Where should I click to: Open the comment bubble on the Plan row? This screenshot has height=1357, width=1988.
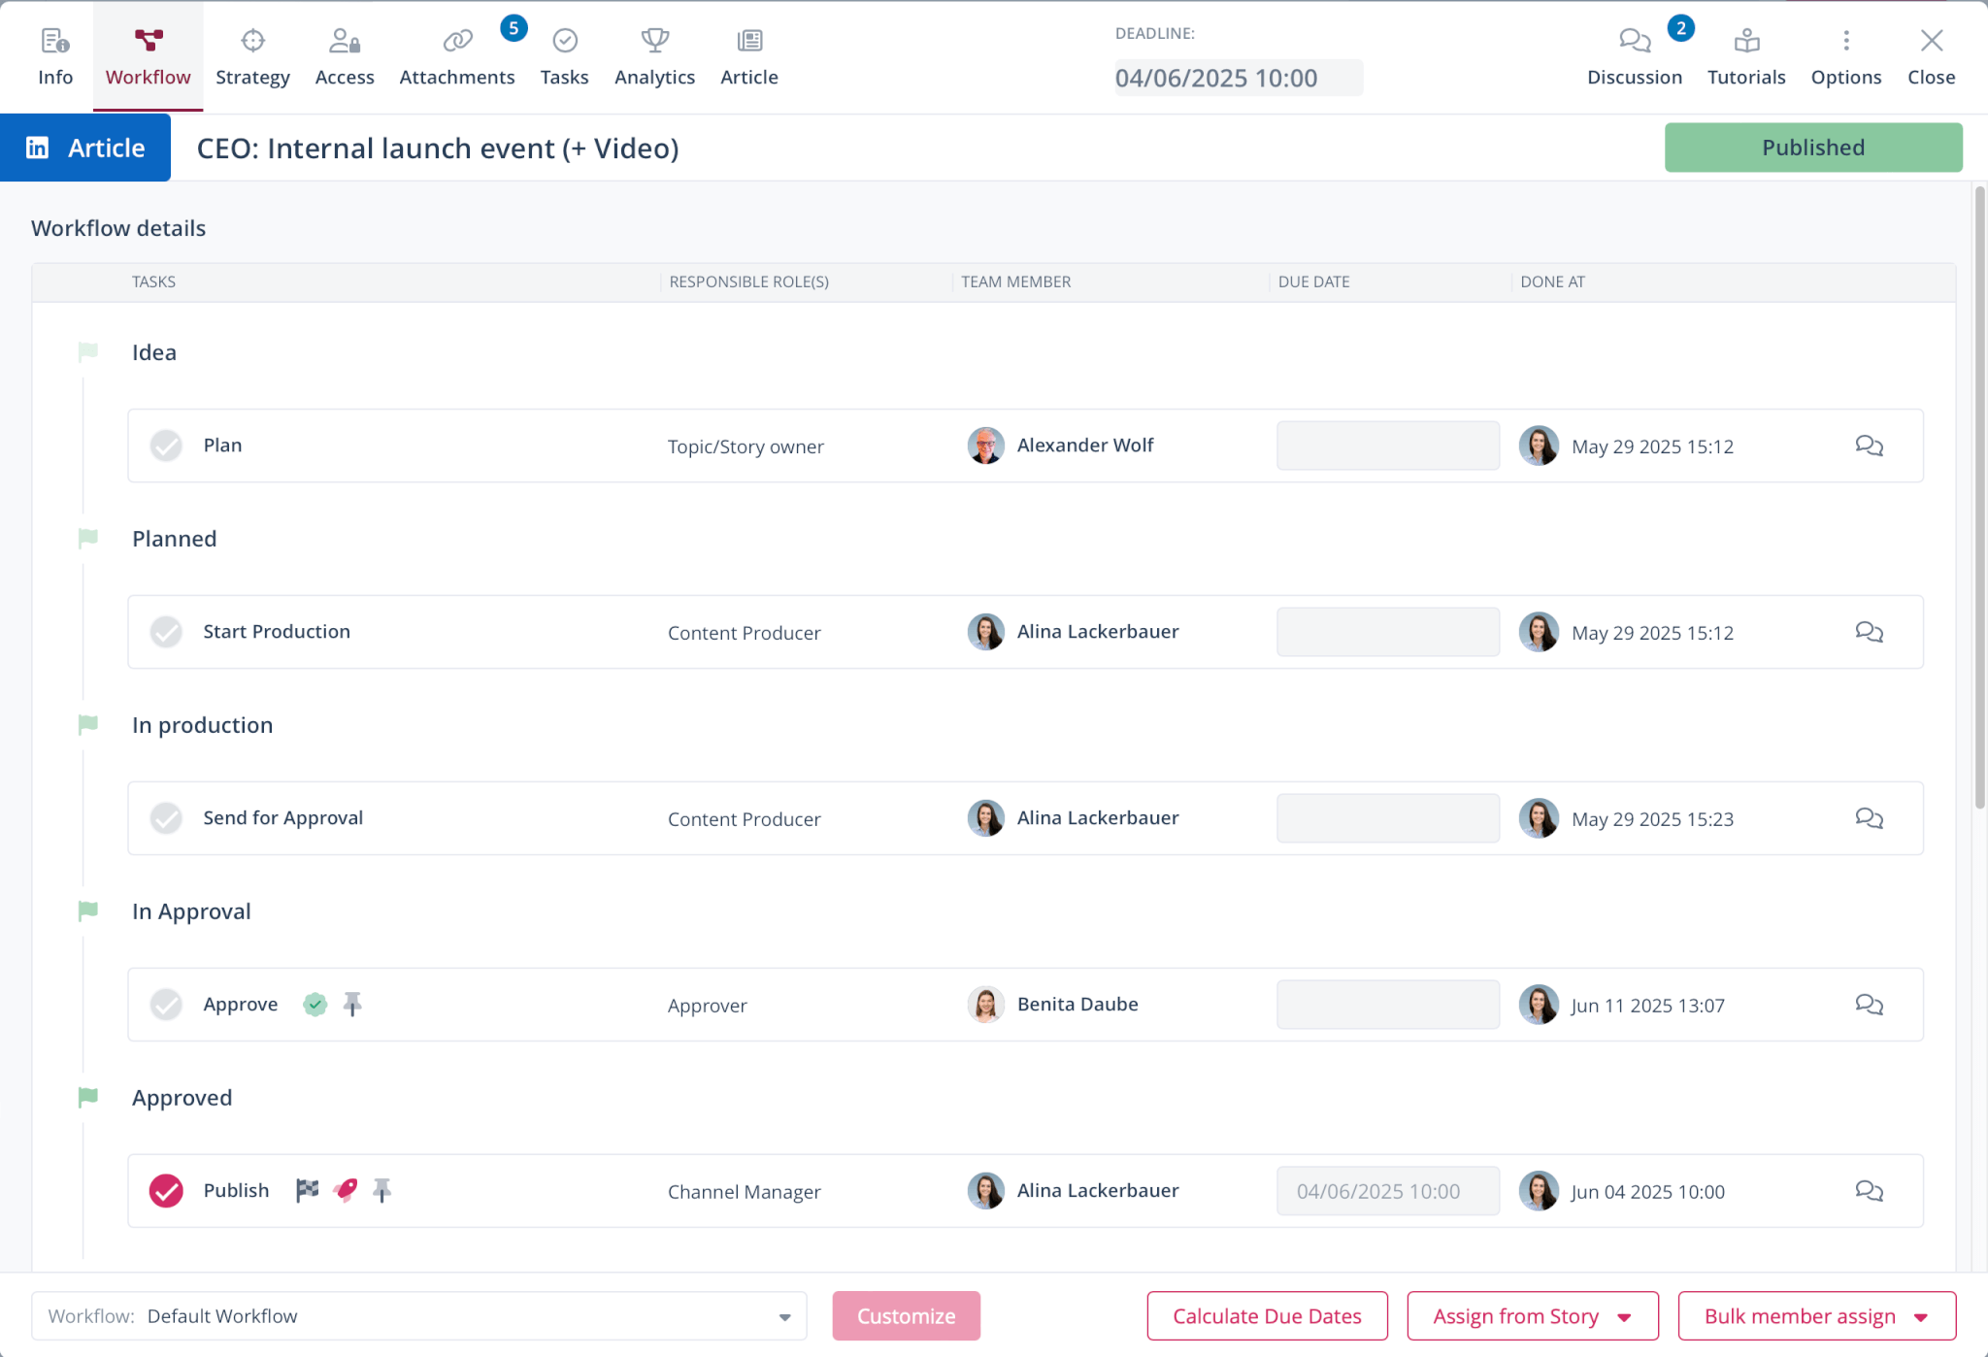coord(1869,446)
